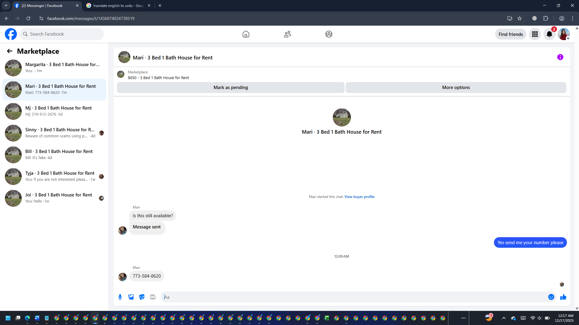Image resolution: width=579 pixels, height=325 pixels.
Task: Open the account profile picture menu
Action: [564, 34]
